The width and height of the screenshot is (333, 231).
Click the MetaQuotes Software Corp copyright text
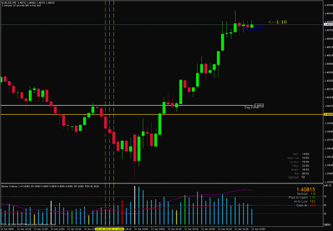28,224
